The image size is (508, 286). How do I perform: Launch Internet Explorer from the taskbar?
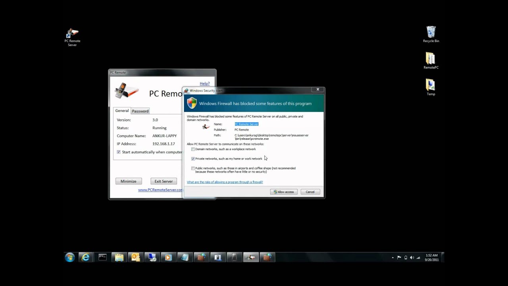coord(86,257)
